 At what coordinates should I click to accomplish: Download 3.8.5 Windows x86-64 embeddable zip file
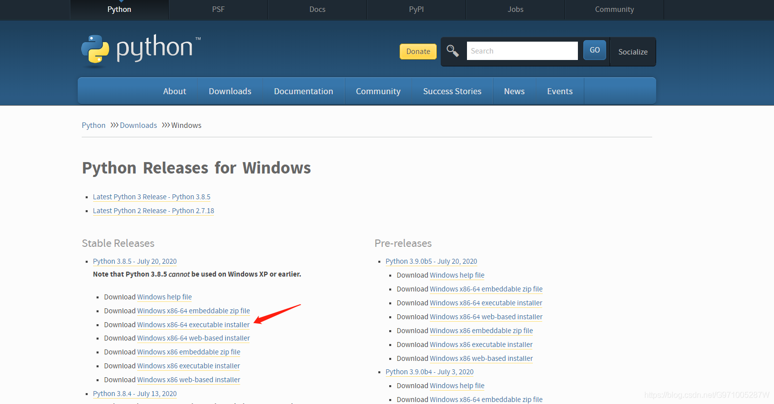click(x=194, y=311)
